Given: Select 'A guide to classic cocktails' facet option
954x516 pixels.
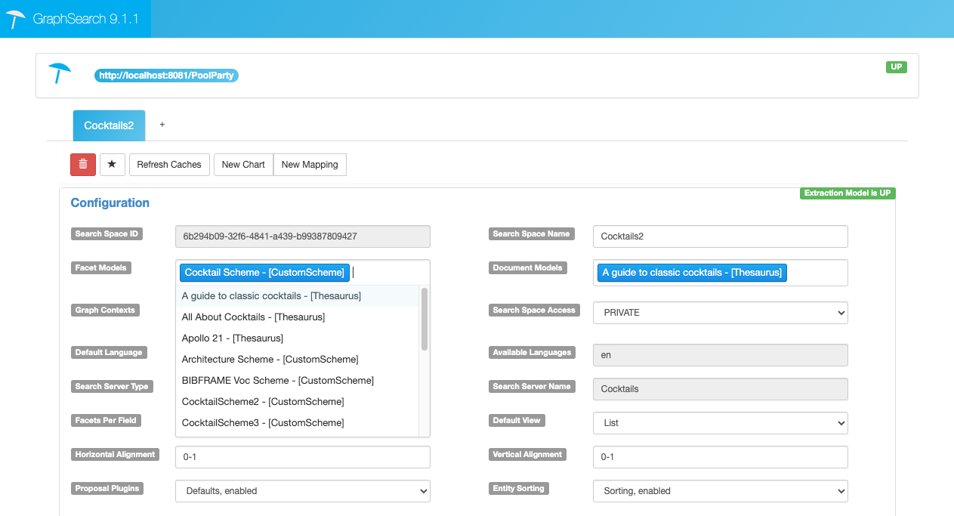Looking at the screenshot, I should pos(298,296).
